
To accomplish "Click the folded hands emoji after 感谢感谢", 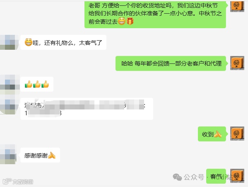I will click(x=52, y=155).
